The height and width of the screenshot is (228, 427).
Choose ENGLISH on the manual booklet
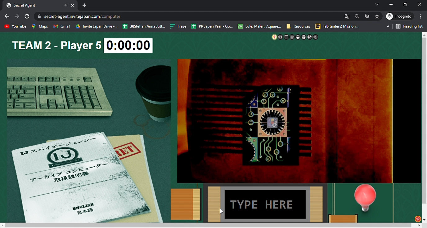(x=83, y=206)
